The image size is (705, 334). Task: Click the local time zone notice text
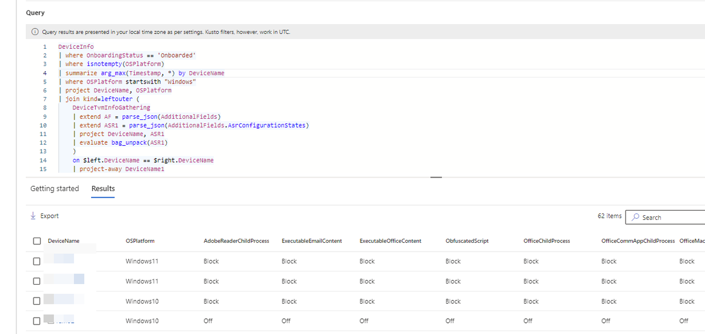point(166,32)
